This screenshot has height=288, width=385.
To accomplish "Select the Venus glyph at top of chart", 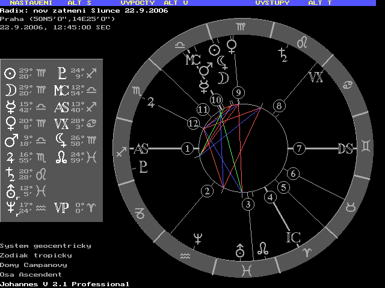I will pos(231,44).
